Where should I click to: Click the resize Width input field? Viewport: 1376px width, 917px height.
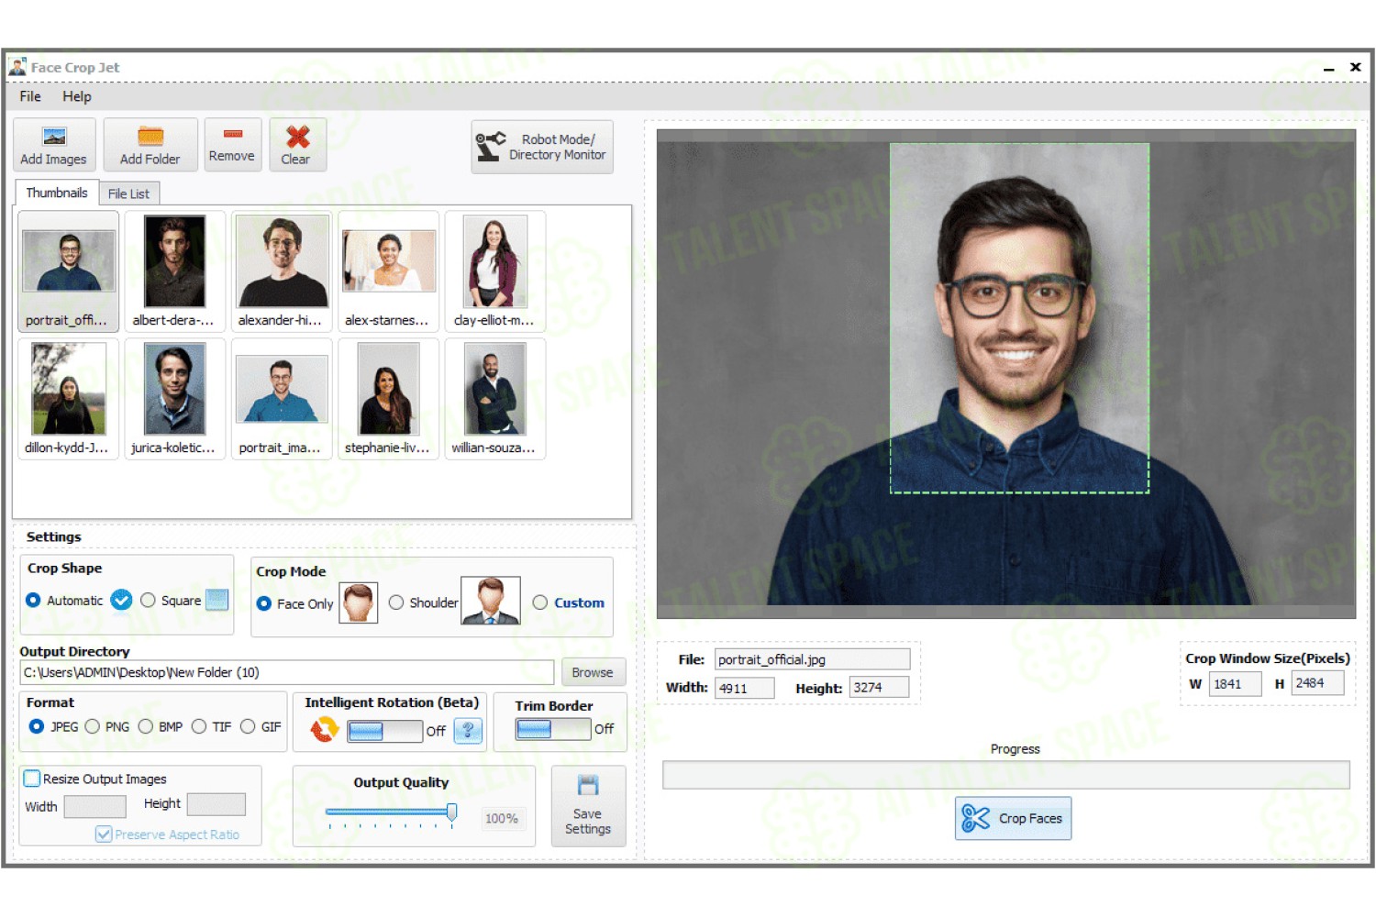[94, 806]
